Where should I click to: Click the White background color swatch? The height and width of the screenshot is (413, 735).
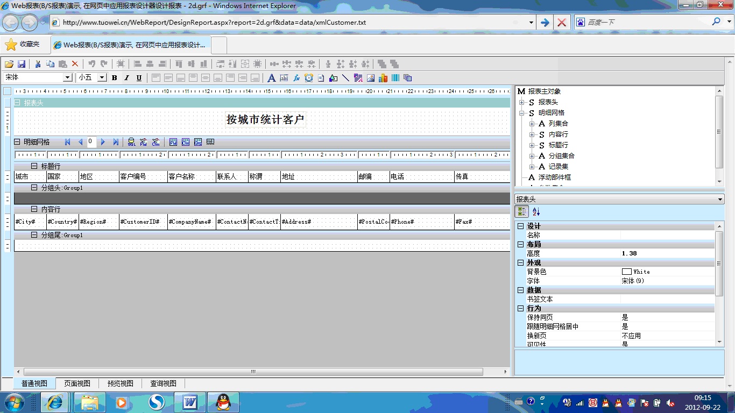click(626, 272)
